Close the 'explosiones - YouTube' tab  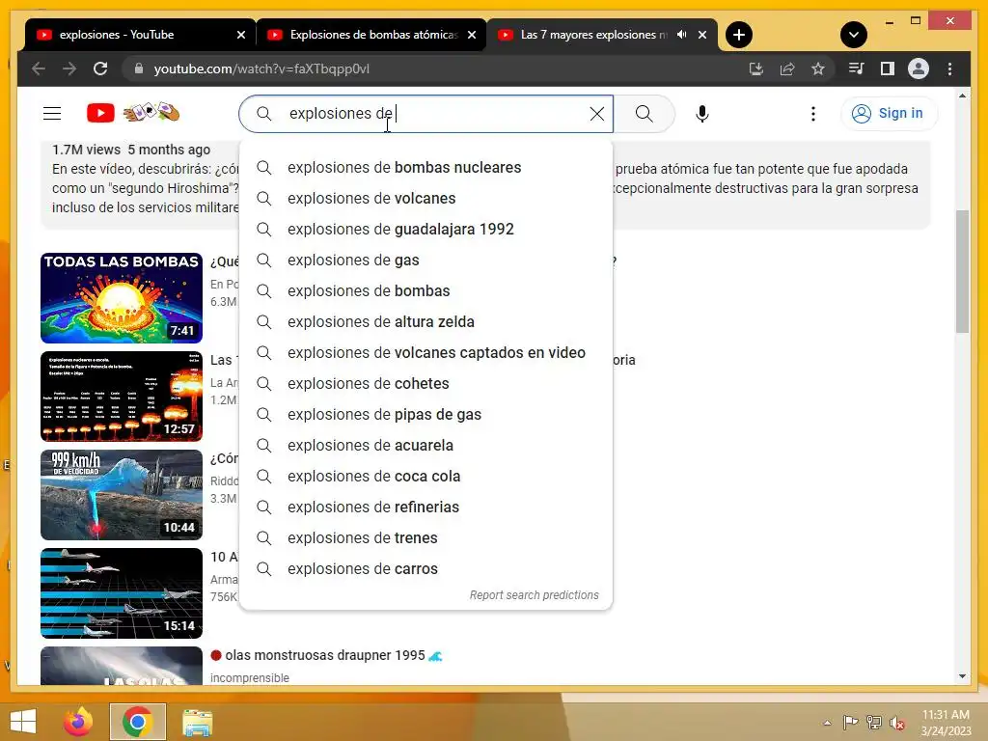click(x=240, y=35)
